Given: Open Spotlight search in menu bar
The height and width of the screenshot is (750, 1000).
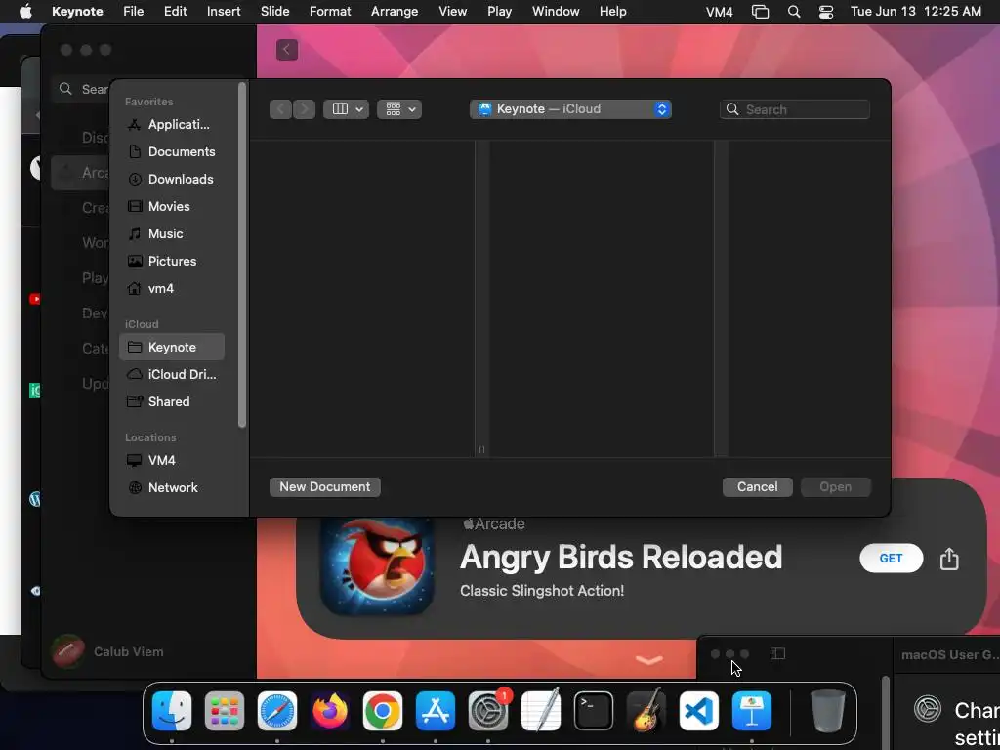Looking at the screenshot, I should (794, 12).
